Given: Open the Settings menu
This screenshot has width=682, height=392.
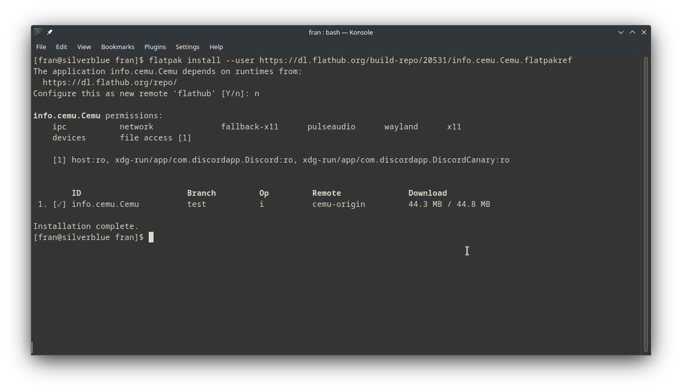Looking at the screenshot, I should coord(187,47).
